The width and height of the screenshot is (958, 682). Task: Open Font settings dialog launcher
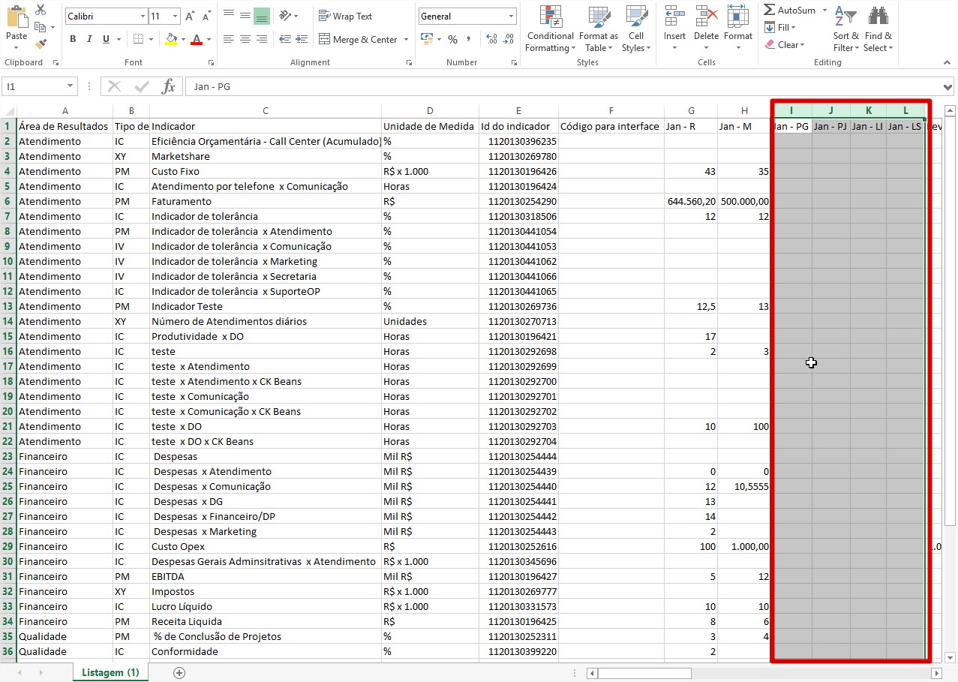click(x=211, y=63)
